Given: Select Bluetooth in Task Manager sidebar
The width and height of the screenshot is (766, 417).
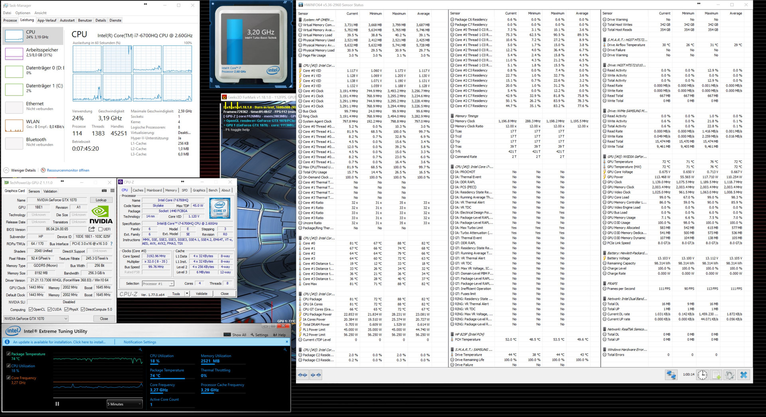Looking at the screenshot, I should (x=33, y=143).
